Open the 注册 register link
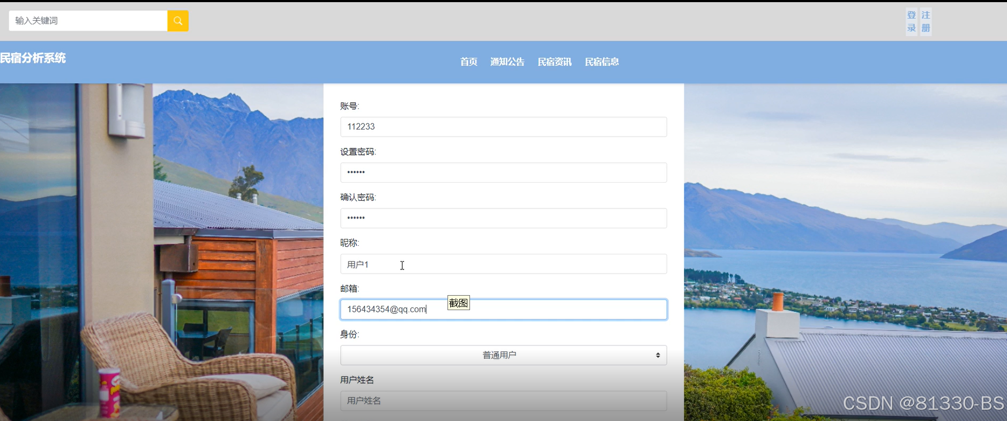The height and width of the screenshot is (421, 1007). tap(926, 22)
